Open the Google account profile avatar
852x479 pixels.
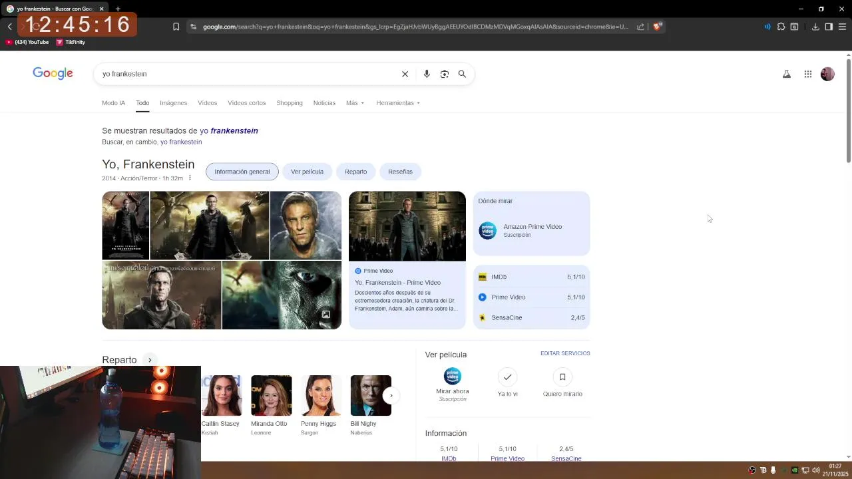point(827,75)
